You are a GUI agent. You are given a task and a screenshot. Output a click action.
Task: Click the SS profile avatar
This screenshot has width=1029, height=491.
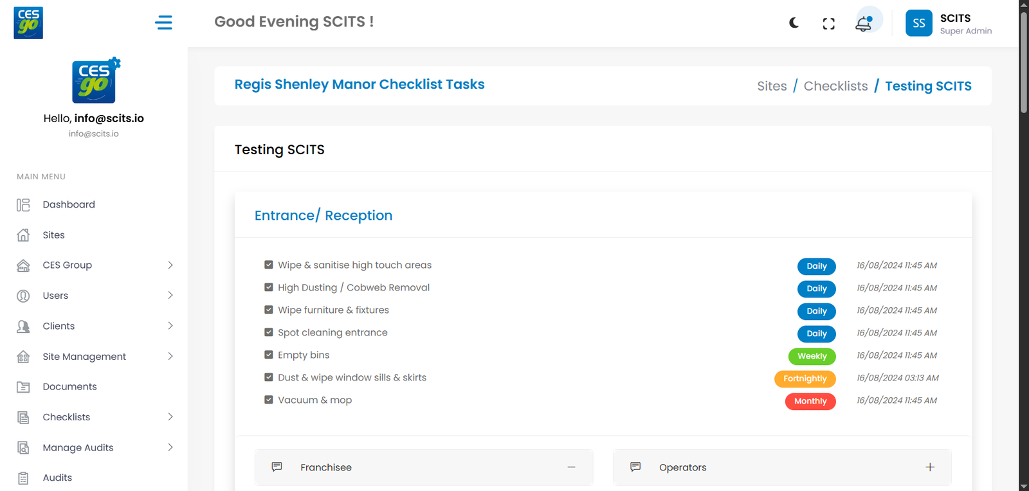[x=918, y=23]
